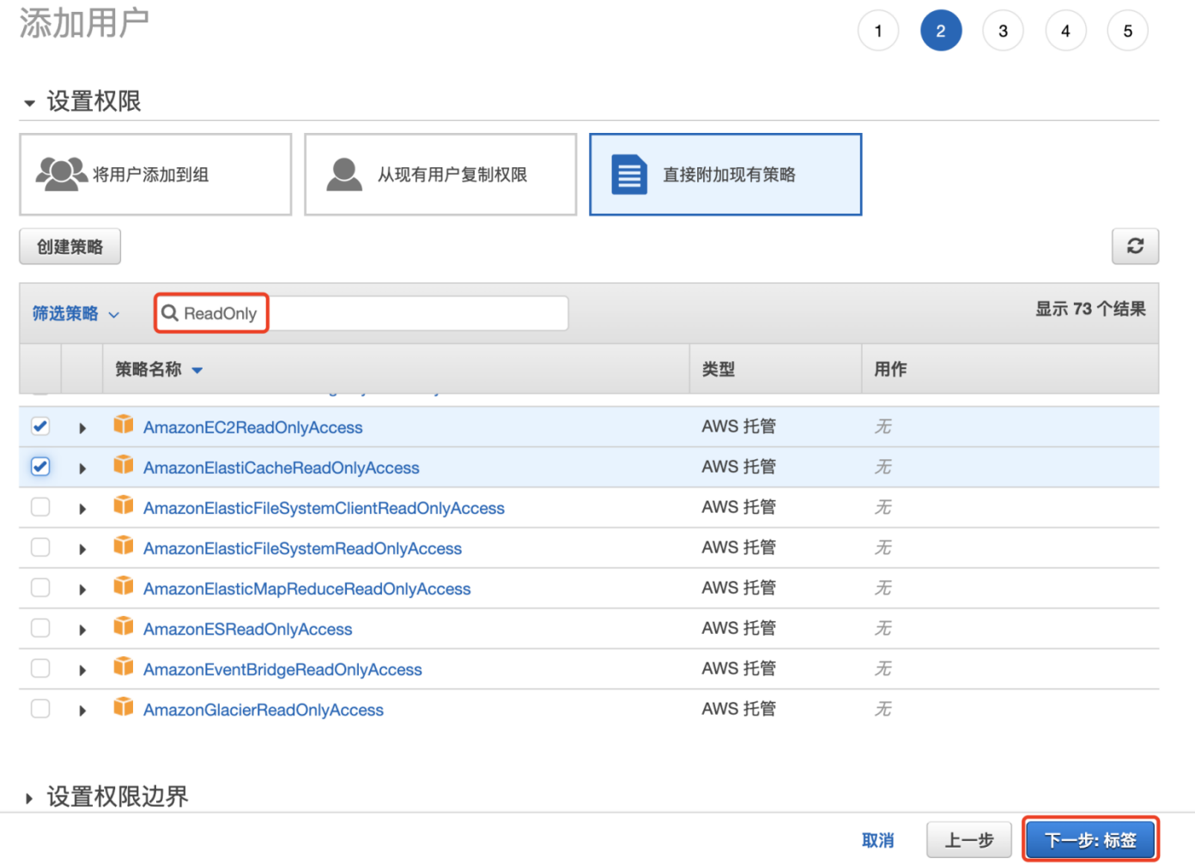Expand AmazonEventBridgeReadOnlyAccess row arrow
Screen dimensions: 1195x864
82,670
